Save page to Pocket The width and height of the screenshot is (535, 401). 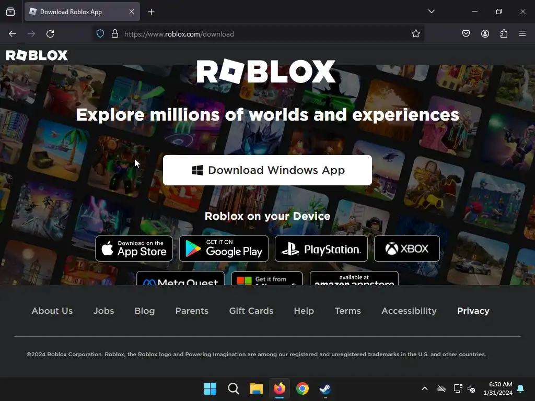coord(466,33)
